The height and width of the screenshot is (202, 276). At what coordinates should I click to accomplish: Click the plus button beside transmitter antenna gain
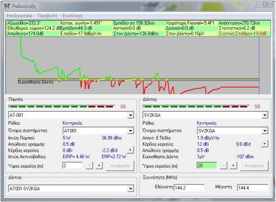[130, 150]
